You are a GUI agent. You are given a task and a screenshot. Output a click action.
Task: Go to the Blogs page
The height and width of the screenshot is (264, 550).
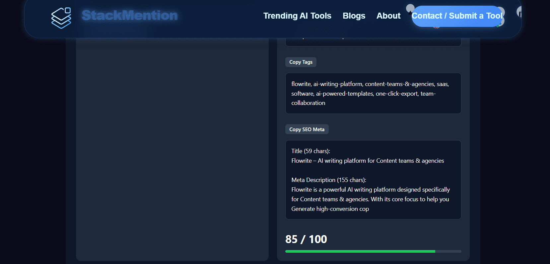coord(354,16)
